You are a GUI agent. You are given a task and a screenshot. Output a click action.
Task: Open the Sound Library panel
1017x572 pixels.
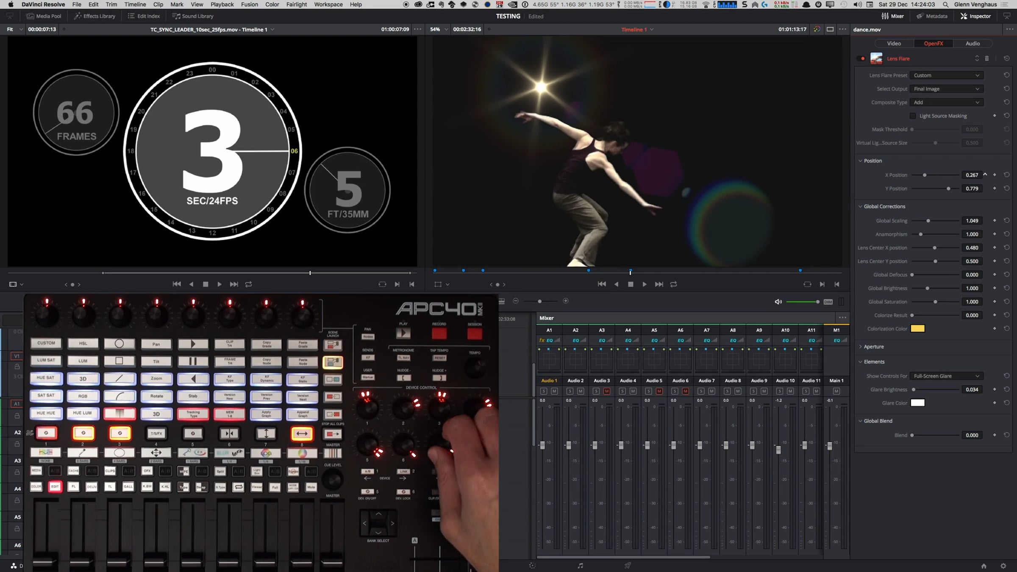pyautogui.click(x=193, y=16)
